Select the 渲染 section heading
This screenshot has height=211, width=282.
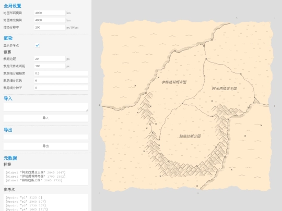tap(8, 38)
